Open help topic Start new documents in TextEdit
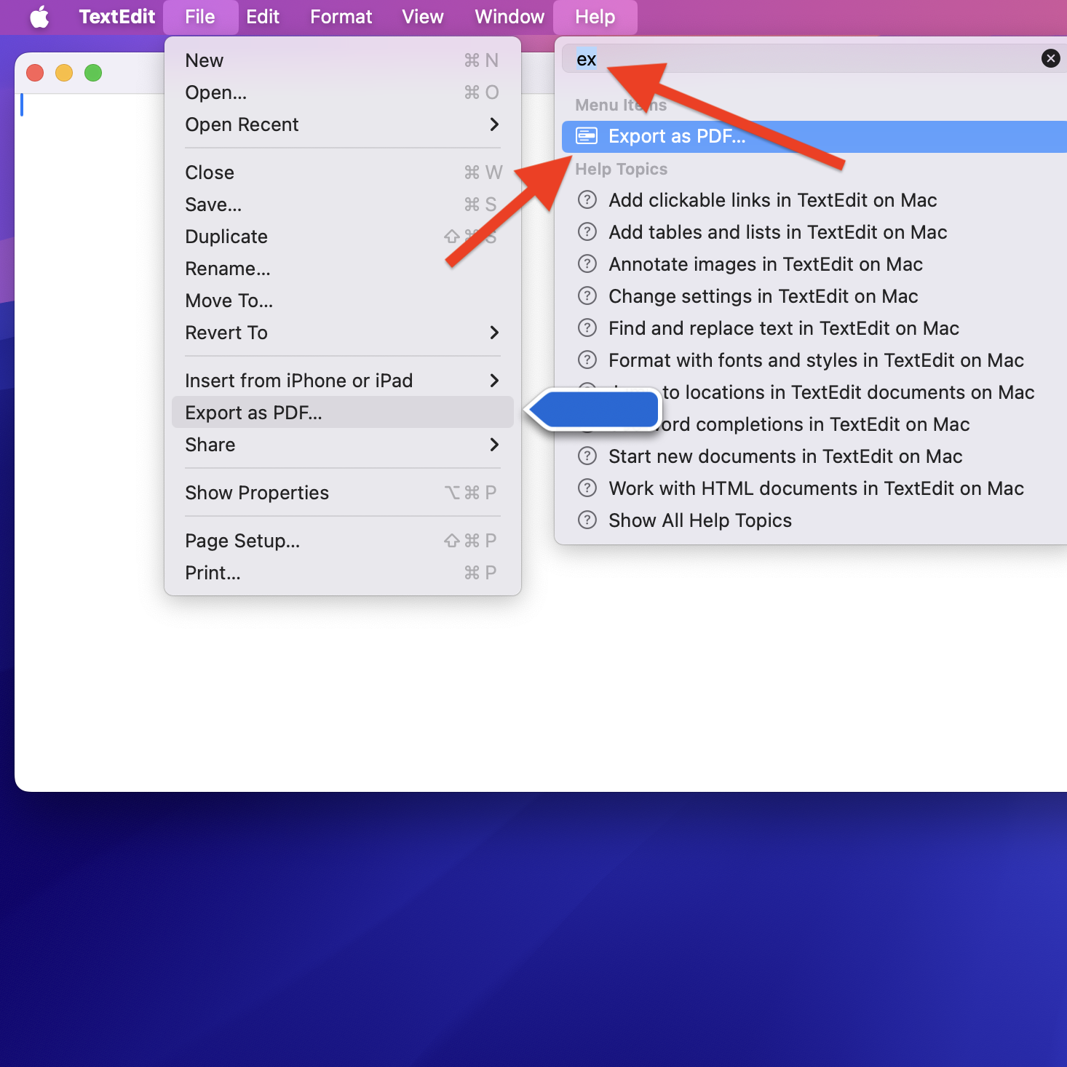This screenshot has height=1067, width=1067. 814,456
